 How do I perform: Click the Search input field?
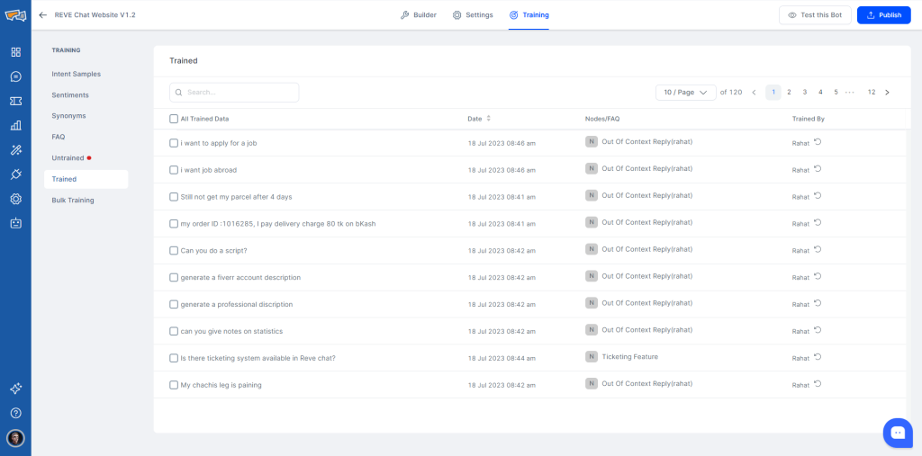pyautogui.click(x=234, y=93)
